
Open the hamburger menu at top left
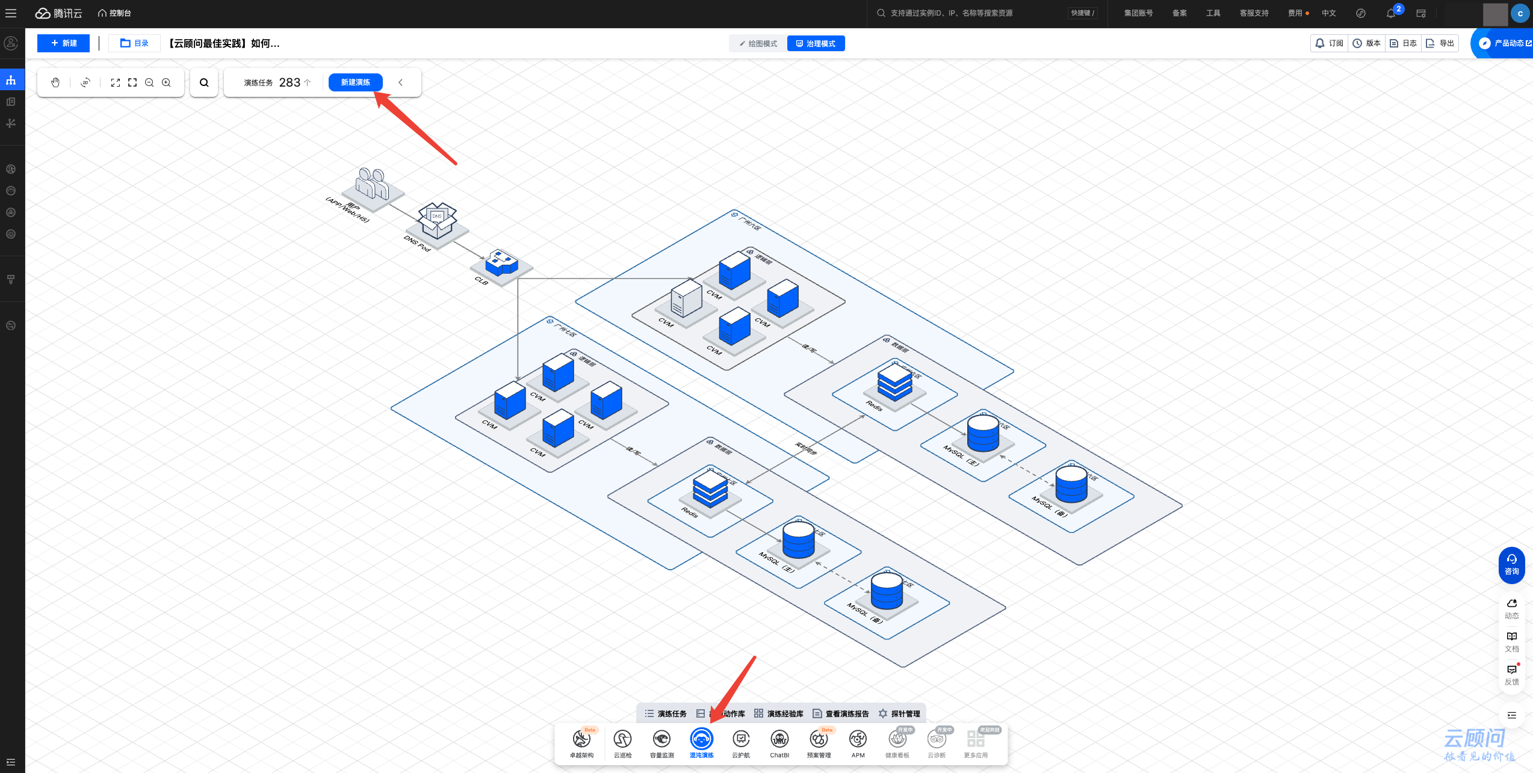(11, 13)
